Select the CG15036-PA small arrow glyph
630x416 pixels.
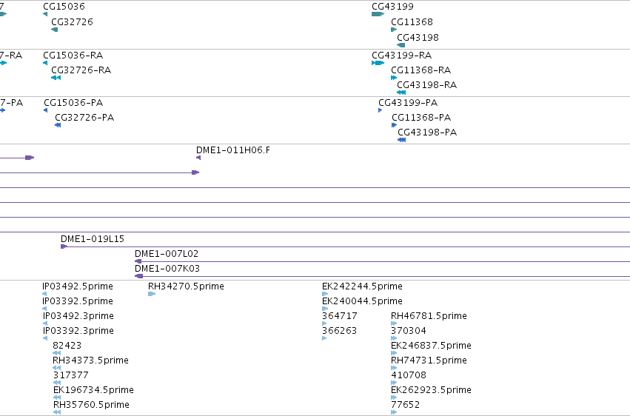point(45,110)
